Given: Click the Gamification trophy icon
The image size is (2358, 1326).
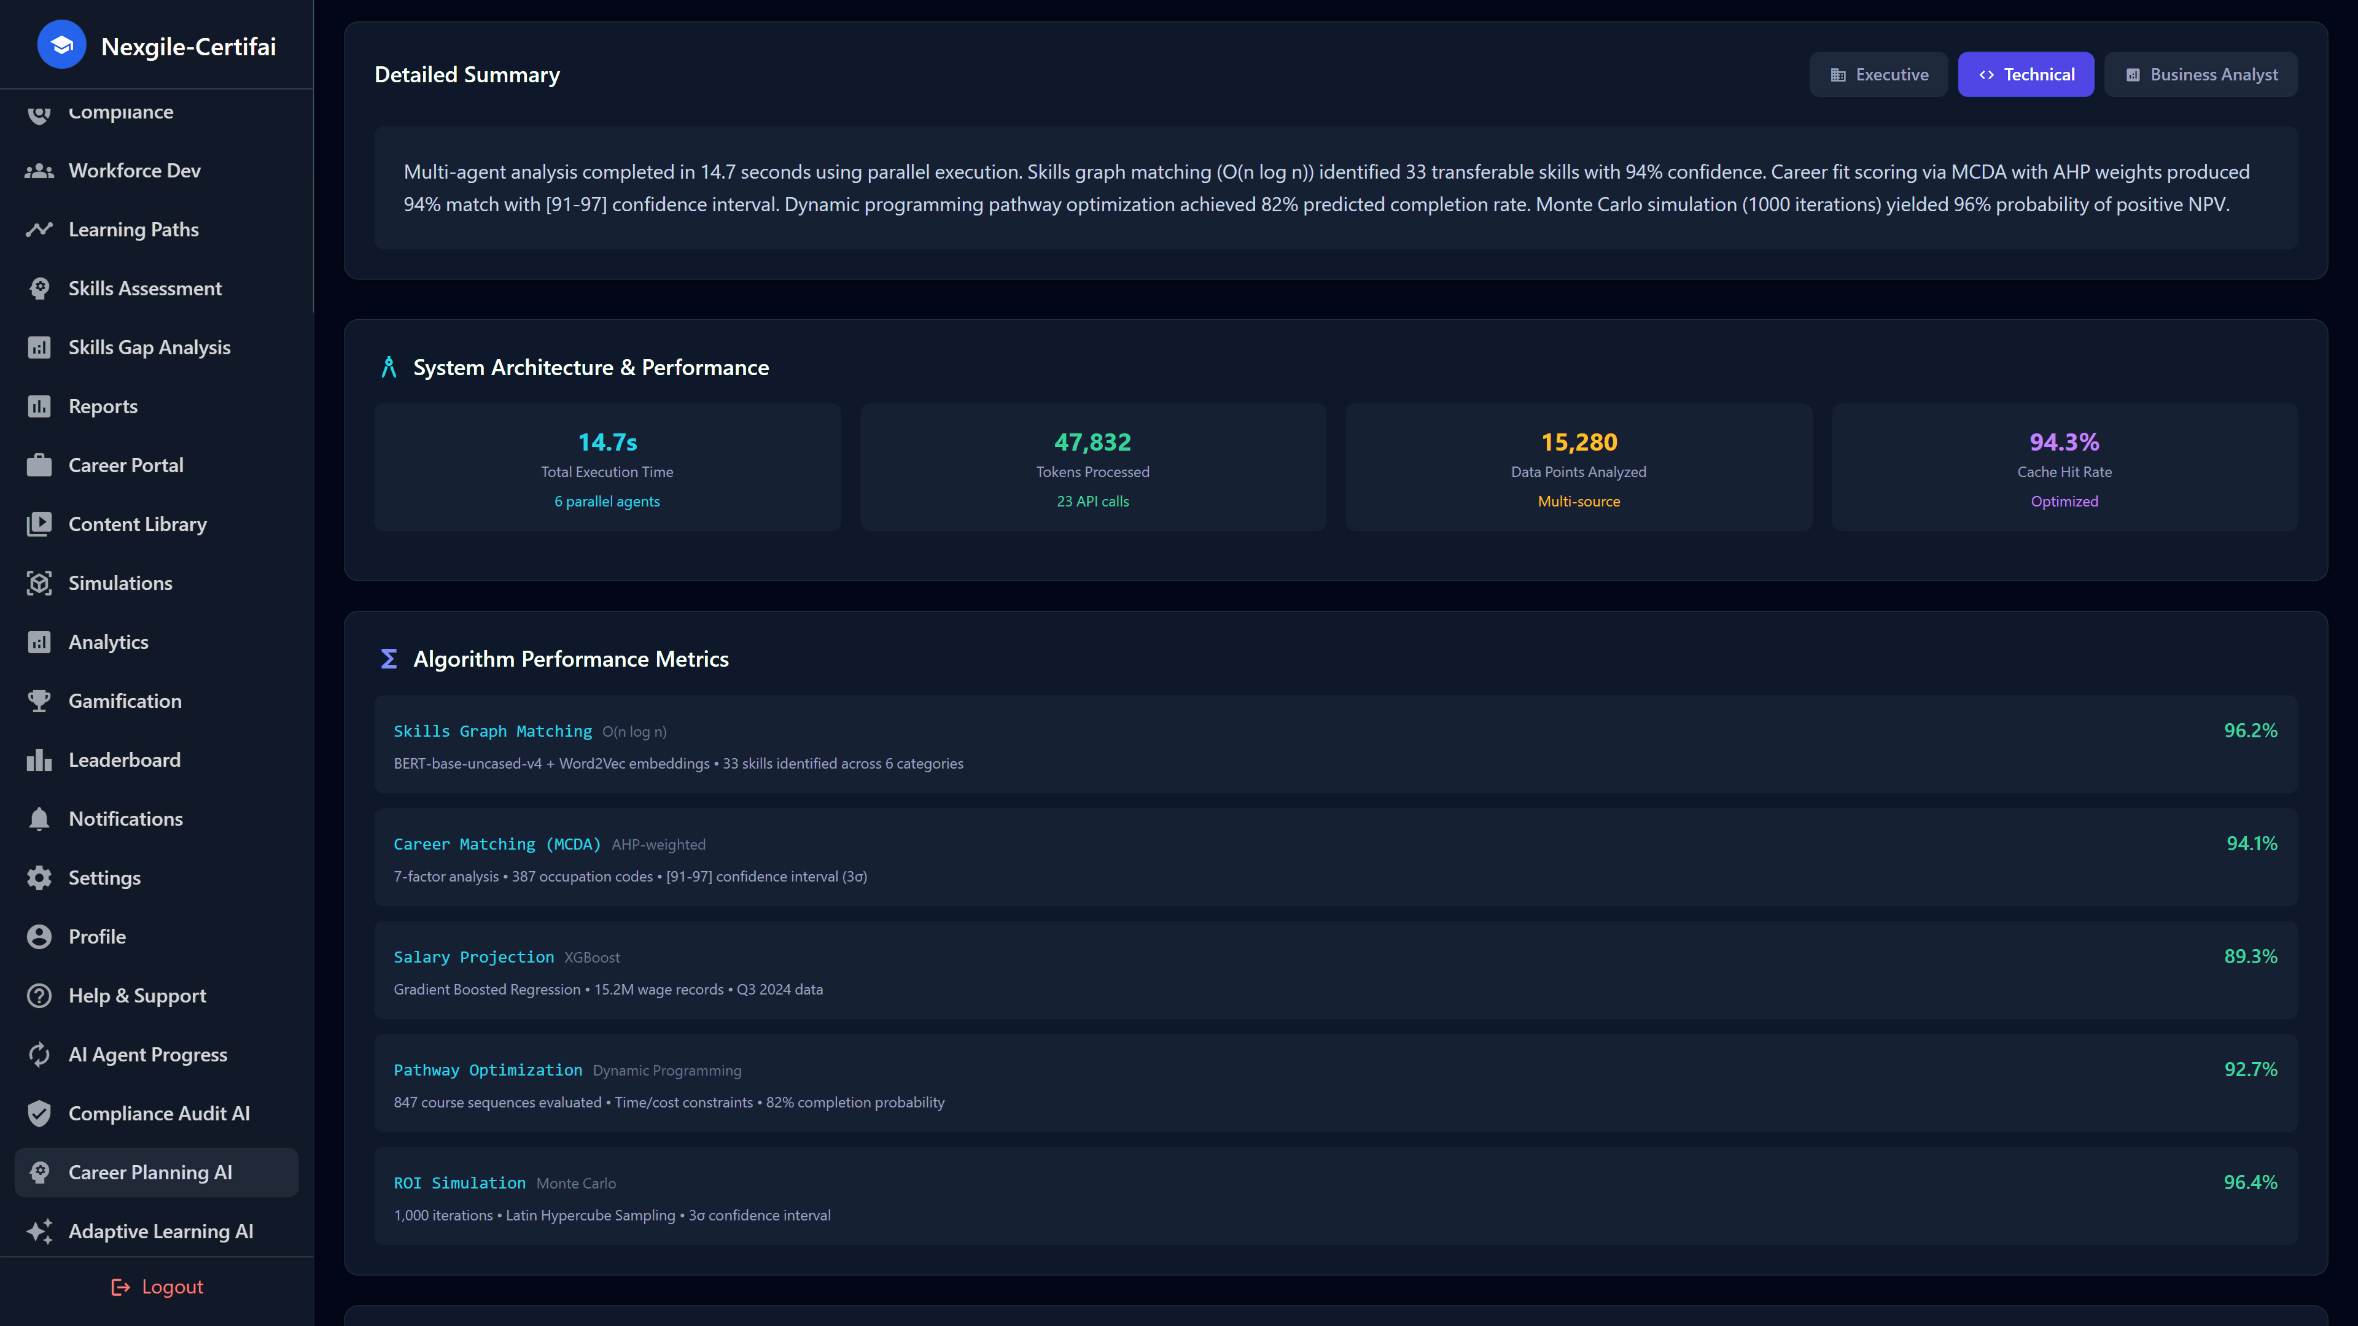Looking at the screenshot, I should [x=39, y=701].
